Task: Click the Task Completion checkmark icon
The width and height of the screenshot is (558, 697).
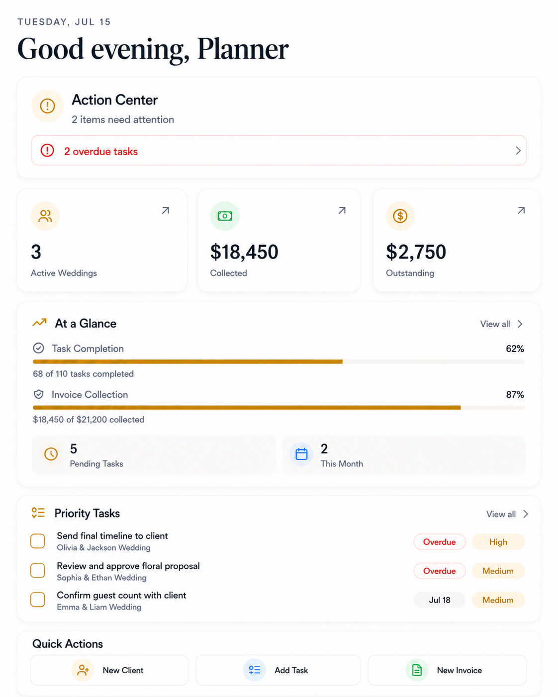Action: 38,348
